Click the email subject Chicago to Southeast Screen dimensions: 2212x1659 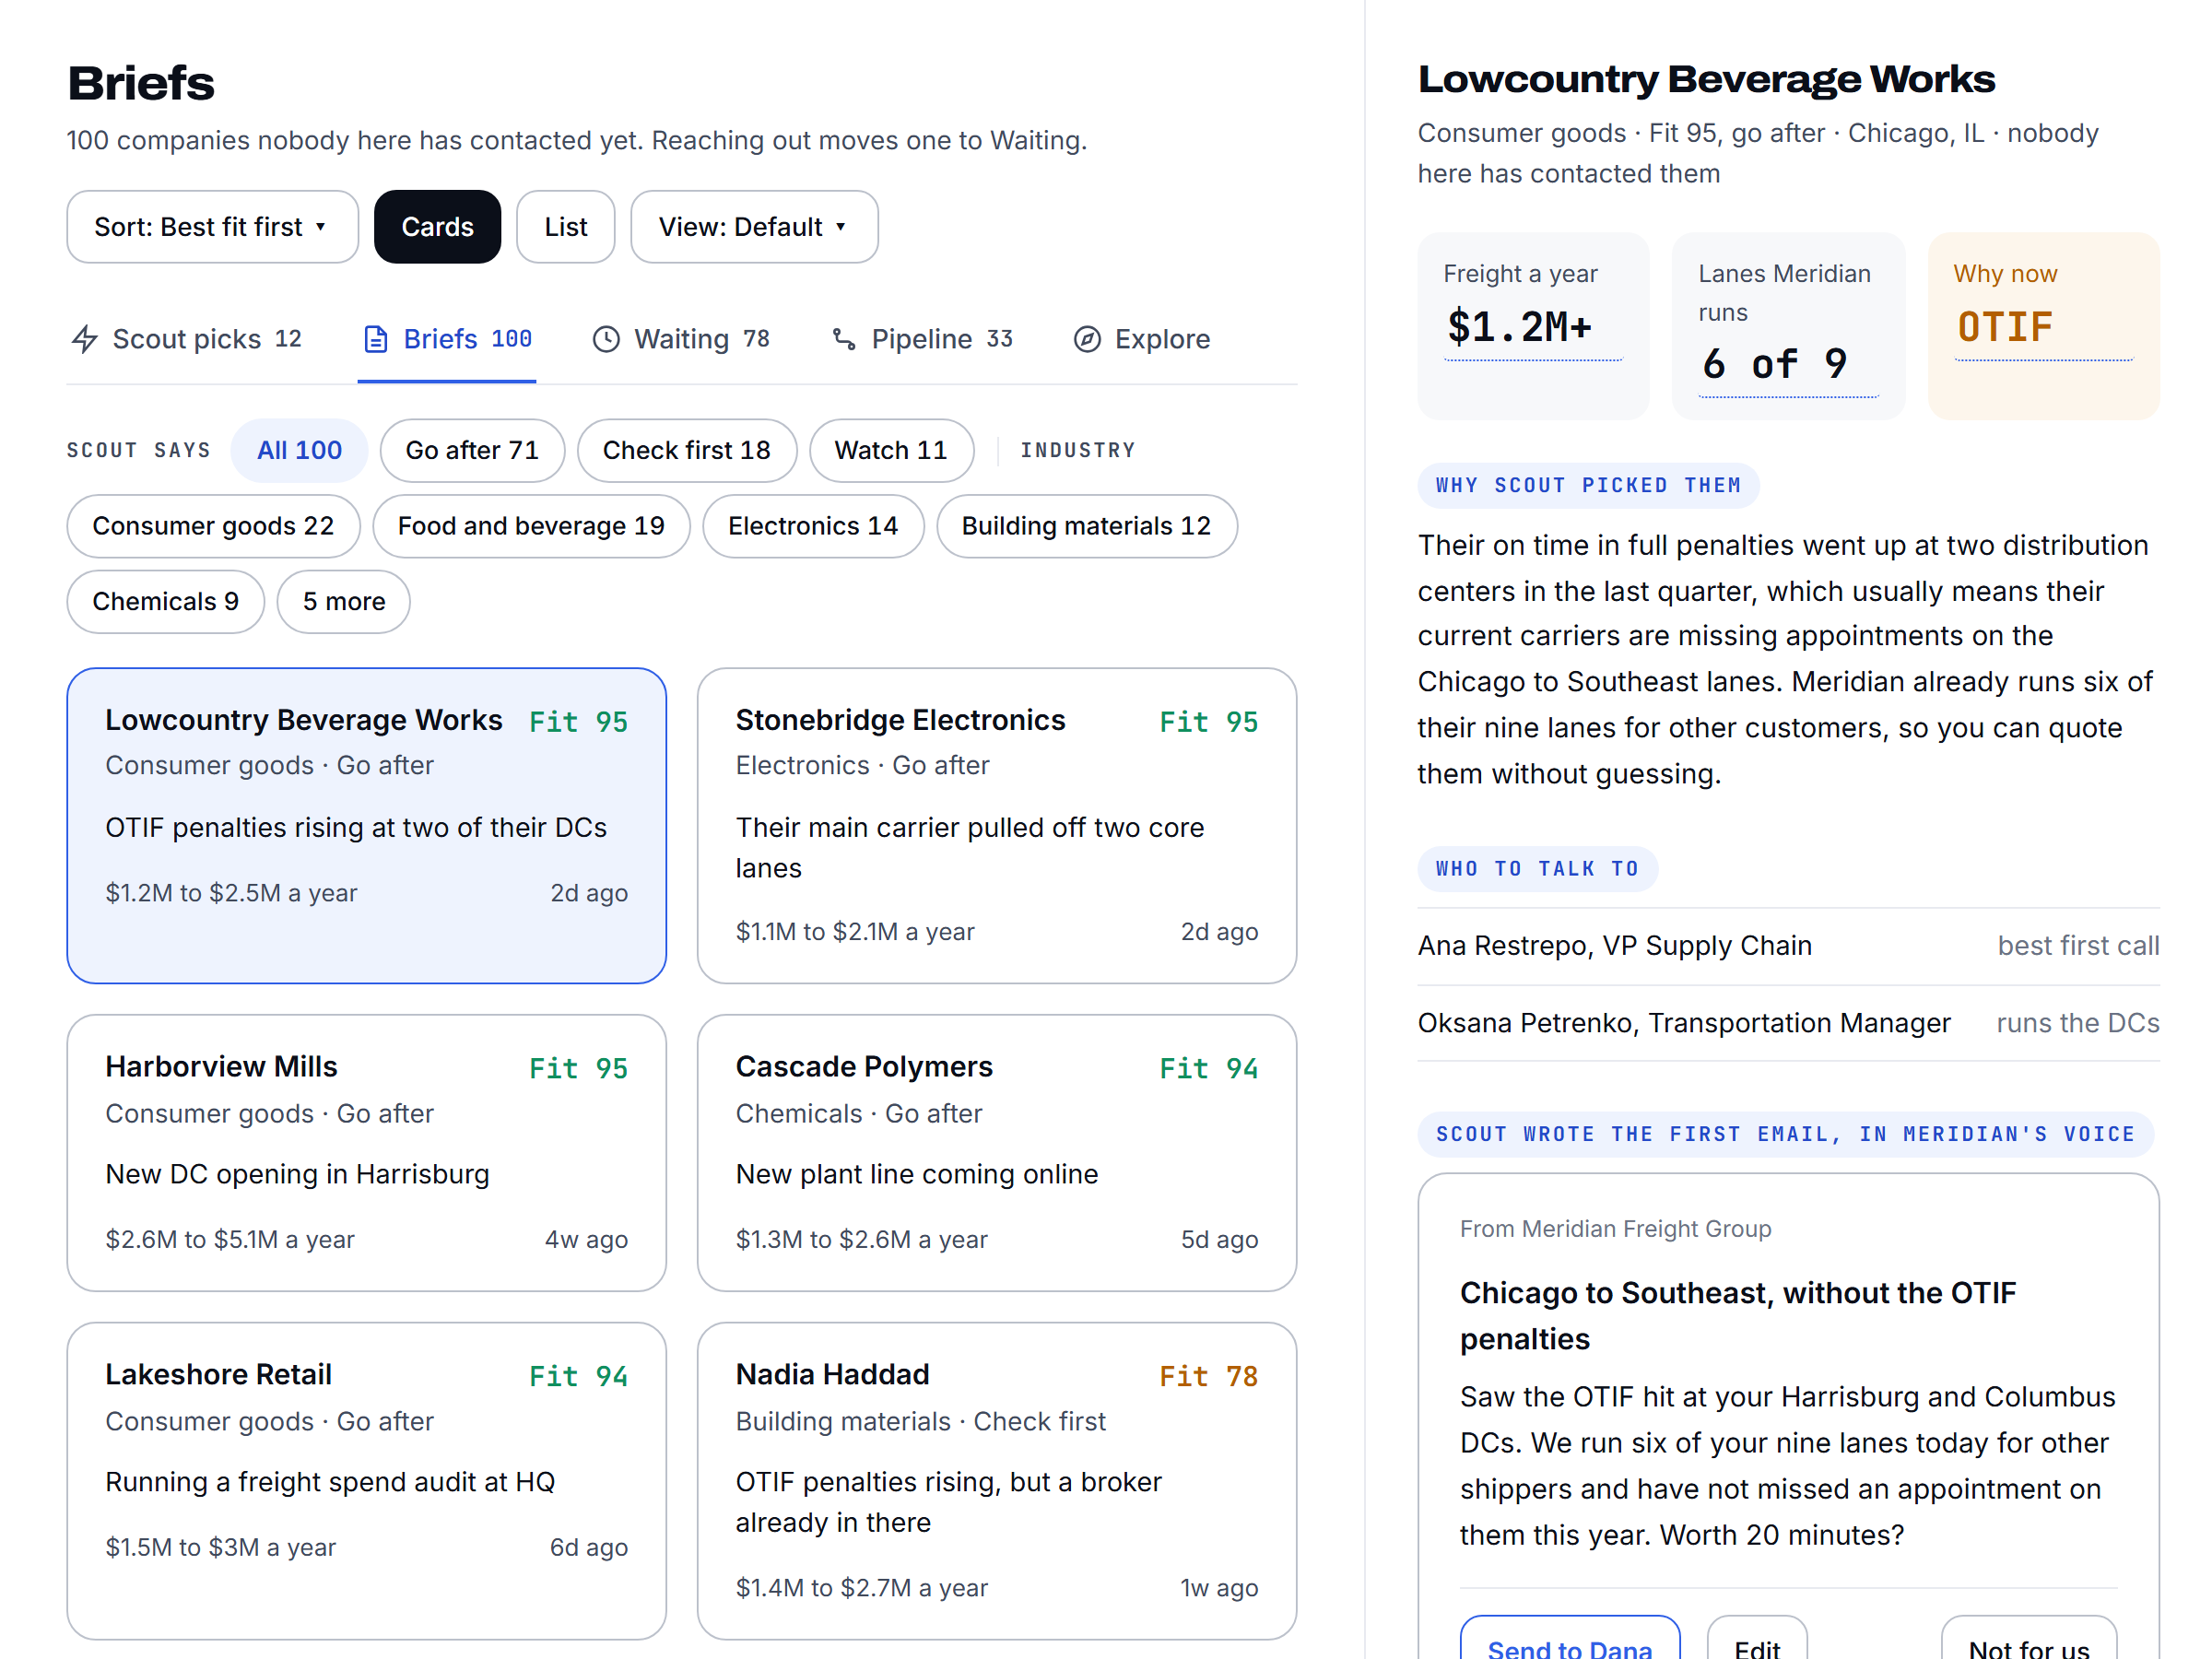click(x=1738, y=1315)
